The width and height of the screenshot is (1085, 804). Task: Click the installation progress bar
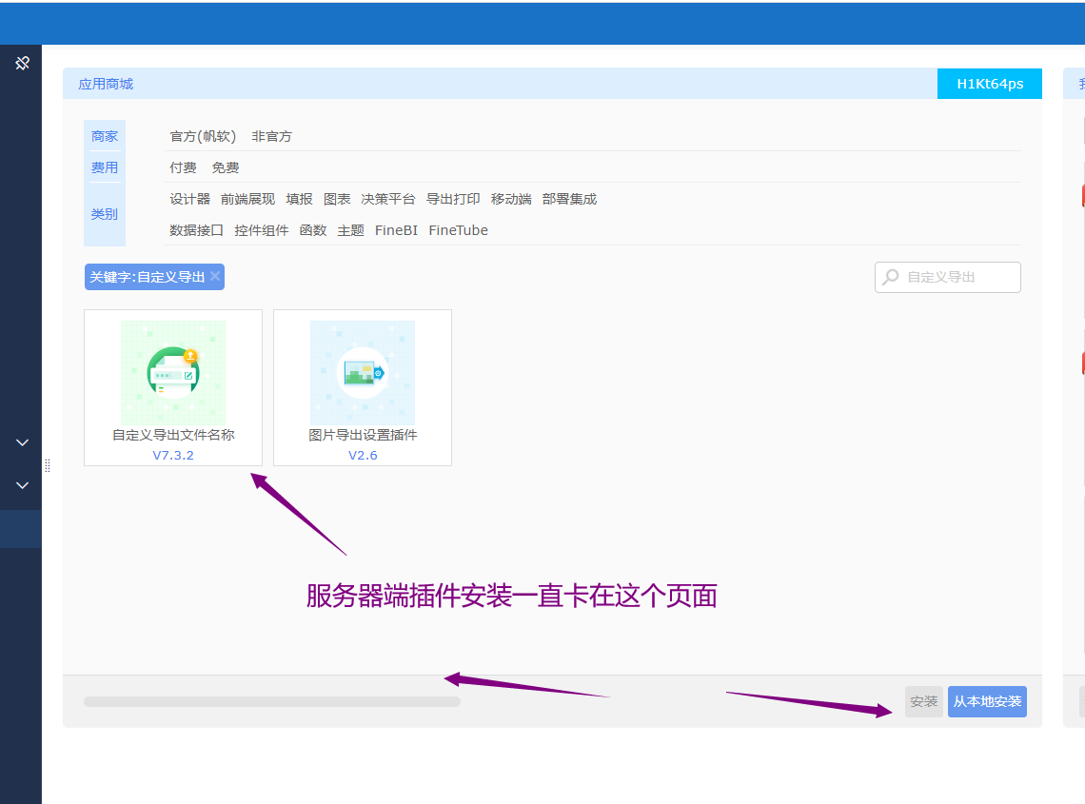pos(271,701)
